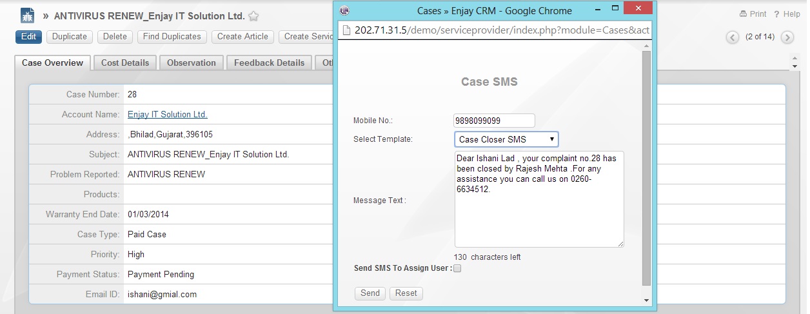
Task: Click the record counter (2 of 14)
Action: pos(760,37)
